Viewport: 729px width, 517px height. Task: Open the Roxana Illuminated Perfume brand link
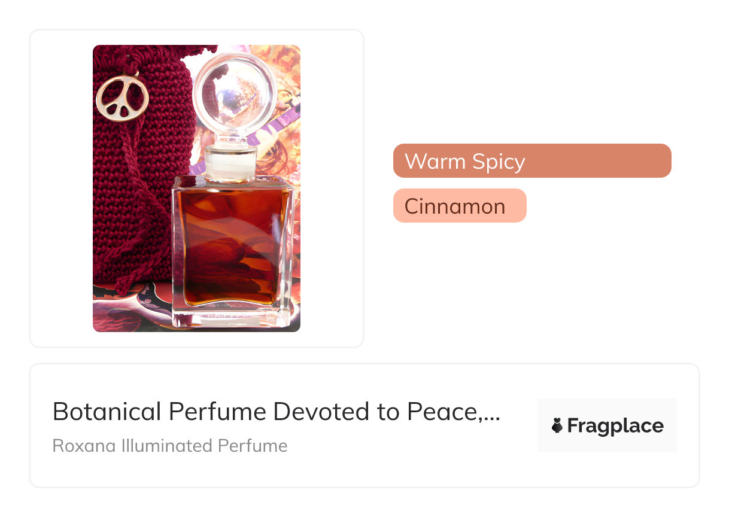pos(170,446)
